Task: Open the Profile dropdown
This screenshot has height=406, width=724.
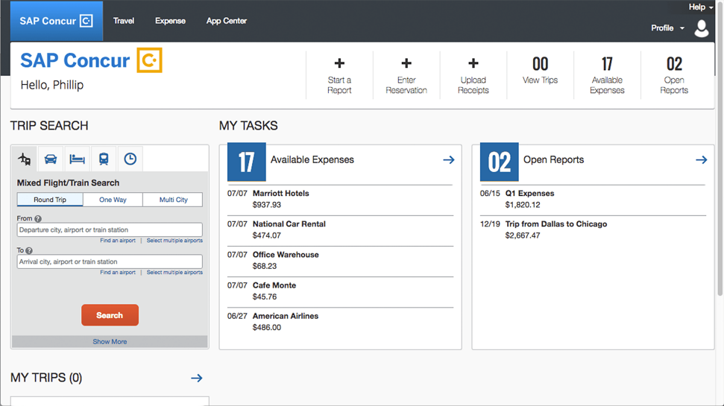Action: click(667, 28)
